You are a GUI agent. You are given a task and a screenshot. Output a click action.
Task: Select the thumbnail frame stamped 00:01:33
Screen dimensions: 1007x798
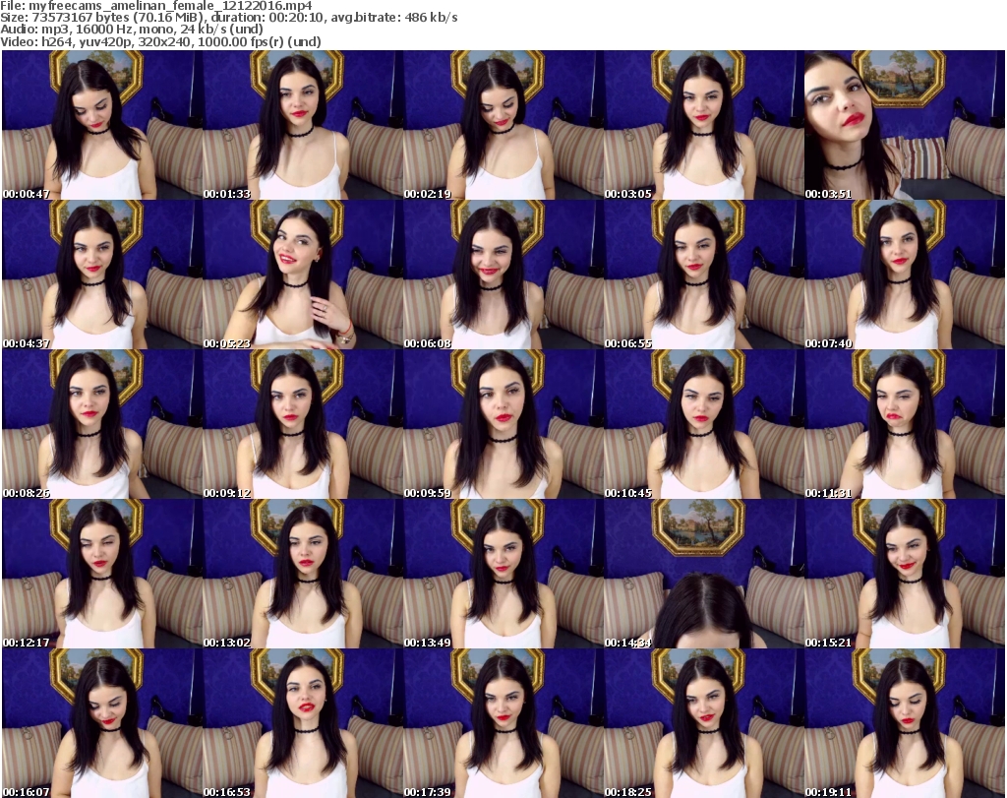303,125
